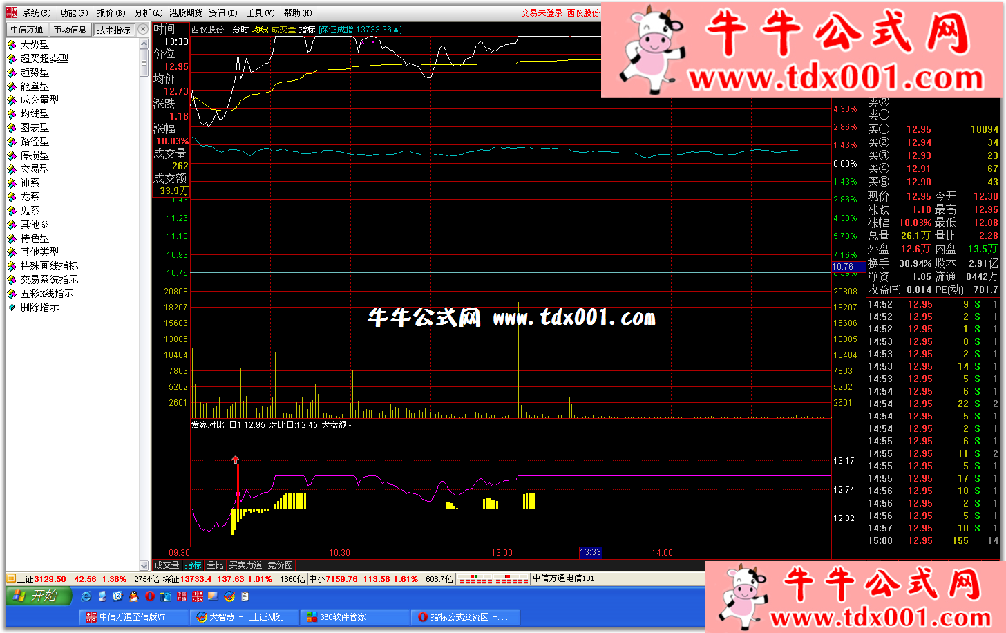Expand the 交易系统指示 tree item
The width and height of the screenshot is (1006, 633).
(48, 280)
